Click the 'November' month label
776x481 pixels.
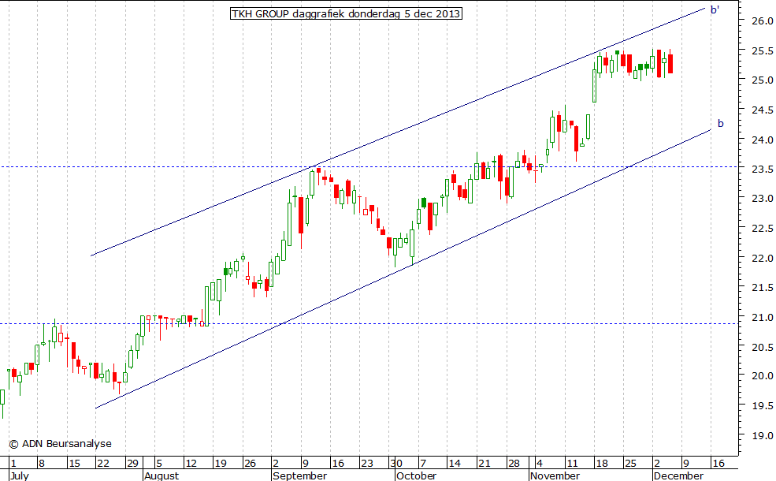[555, 475]
